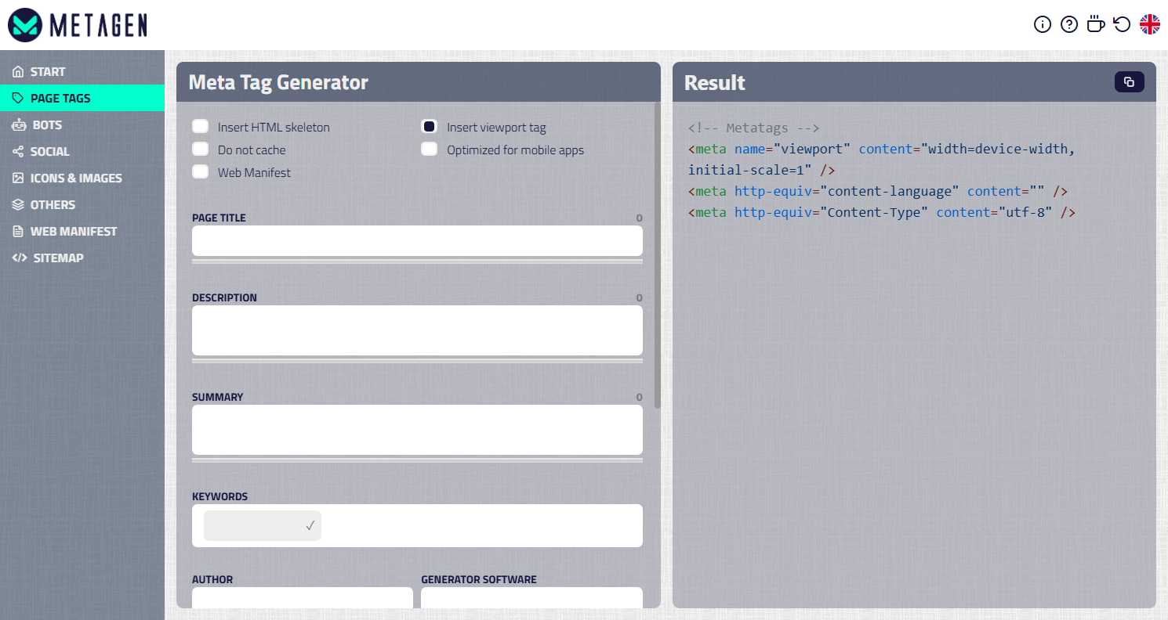The width and height of the screenshot is (1168, 620).
Task: Check the Do not cache option
Action: (x=200, y=149)
